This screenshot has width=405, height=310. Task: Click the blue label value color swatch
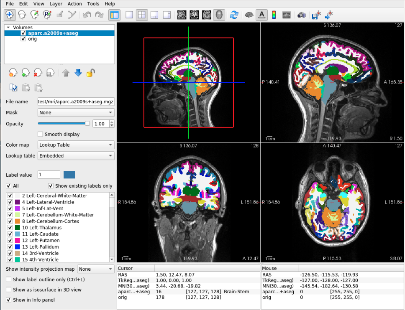point(69,175)
